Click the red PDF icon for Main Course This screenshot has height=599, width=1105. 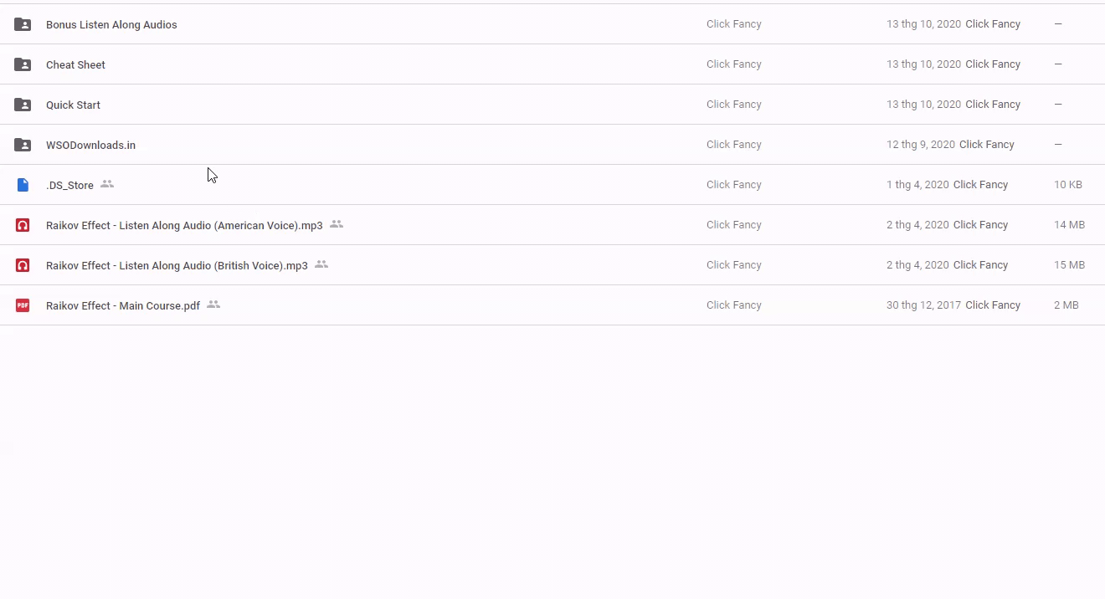click(23, 305)
